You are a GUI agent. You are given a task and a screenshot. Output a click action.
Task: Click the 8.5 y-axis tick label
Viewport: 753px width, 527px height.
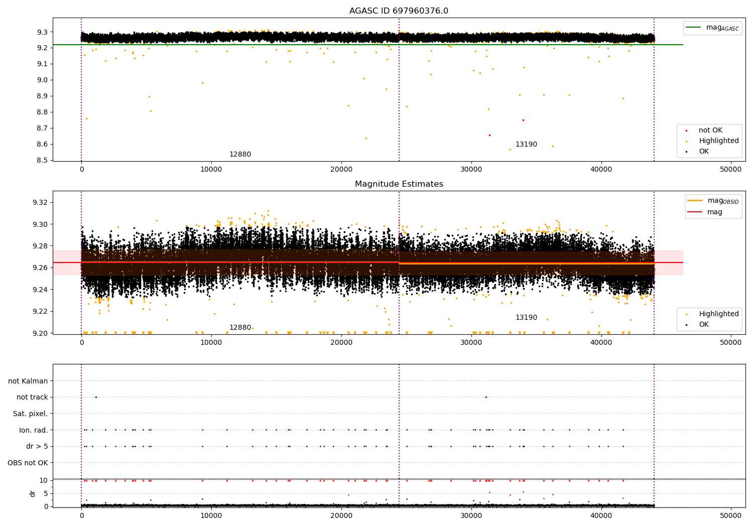[x=42, y=161]
